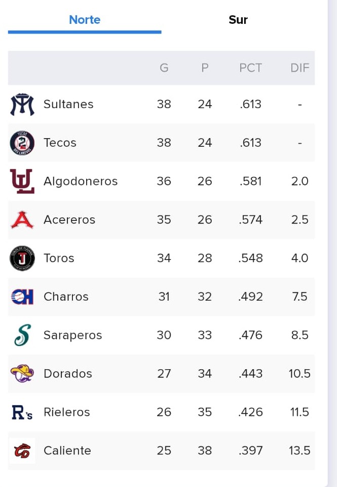The image size is (337, 487).
Task: Switch to the Sur tab
Action: click(238, 20)
